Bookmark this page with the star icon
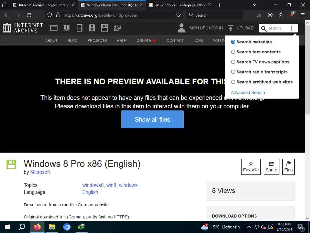310x233 pixels. click(178, 15)
